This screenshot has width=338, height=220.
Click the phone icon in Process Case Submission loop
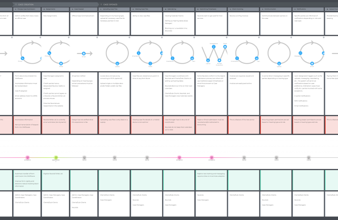pyautogui.click(x=23, y=58)
